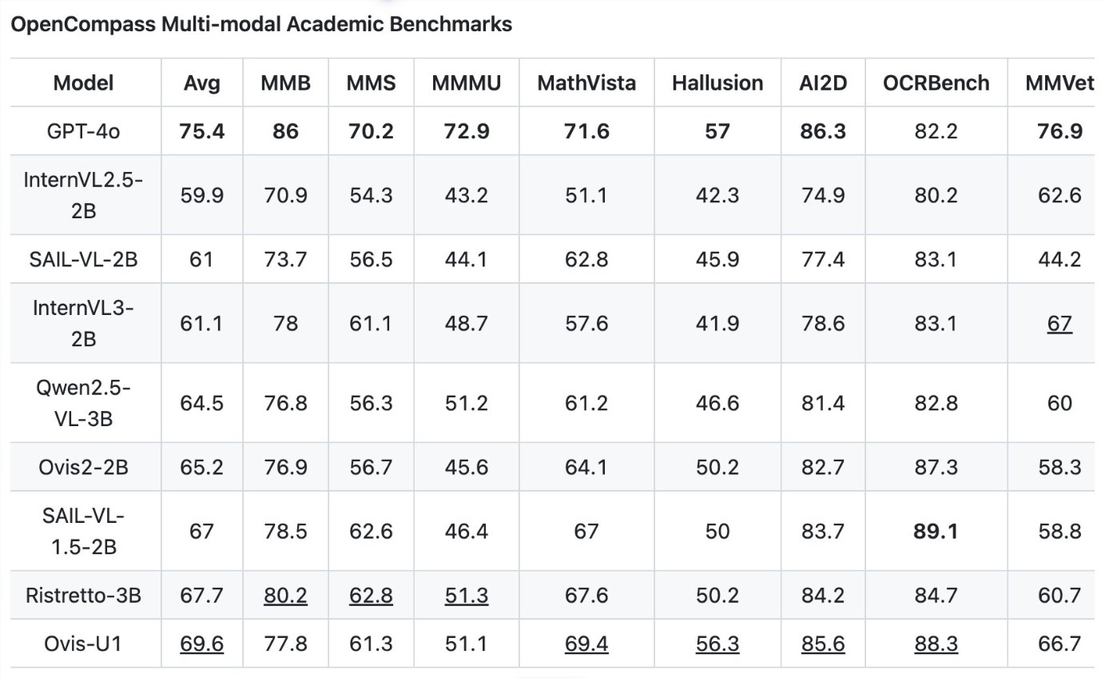Click the Ovis-U1 model name cell
The height and width of the screenshot is (678, 1105).
[83, 644]
